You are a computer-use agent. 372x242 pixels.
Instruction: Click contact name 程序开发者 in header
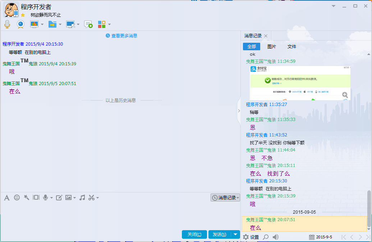pyautogui.click(x=36, y=7)
